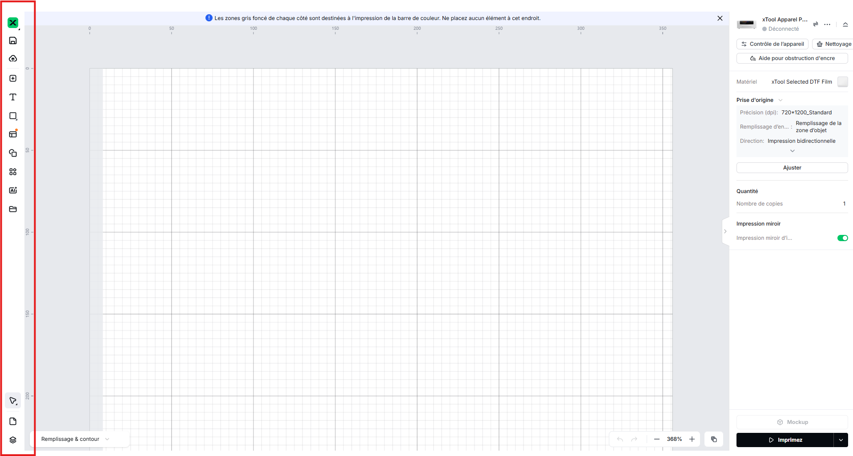
Task: Open the Imprimez options arrow
Action: coord(841,440)
